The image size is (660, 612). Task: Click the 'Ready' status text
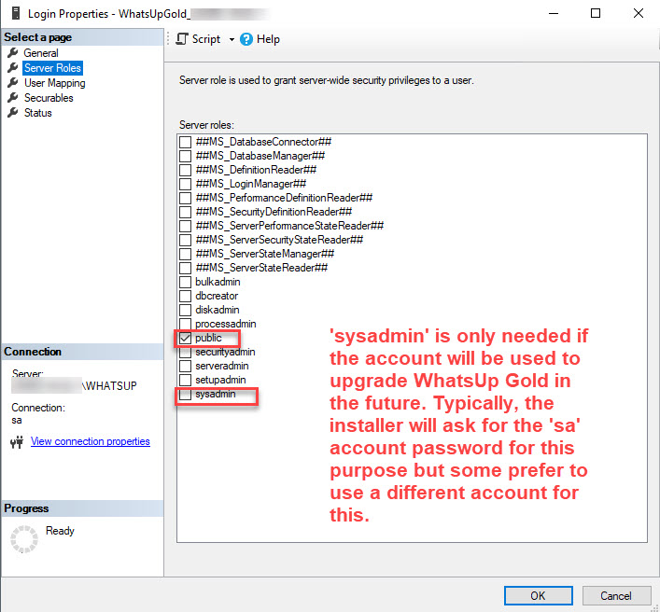[x=60, y=531]
